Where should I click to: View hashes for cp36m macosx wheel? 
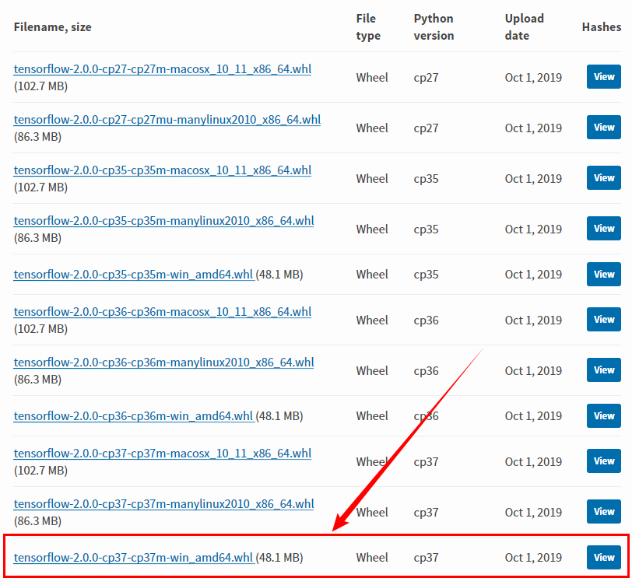[x=604, y=320]
